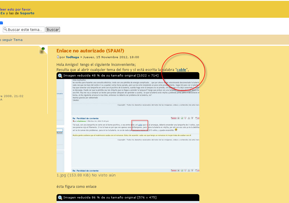Click the text 'Hola Amigos! tengo el siguiente inconveniente;'
Screen dimensions: 289x203
coord(96,65)
